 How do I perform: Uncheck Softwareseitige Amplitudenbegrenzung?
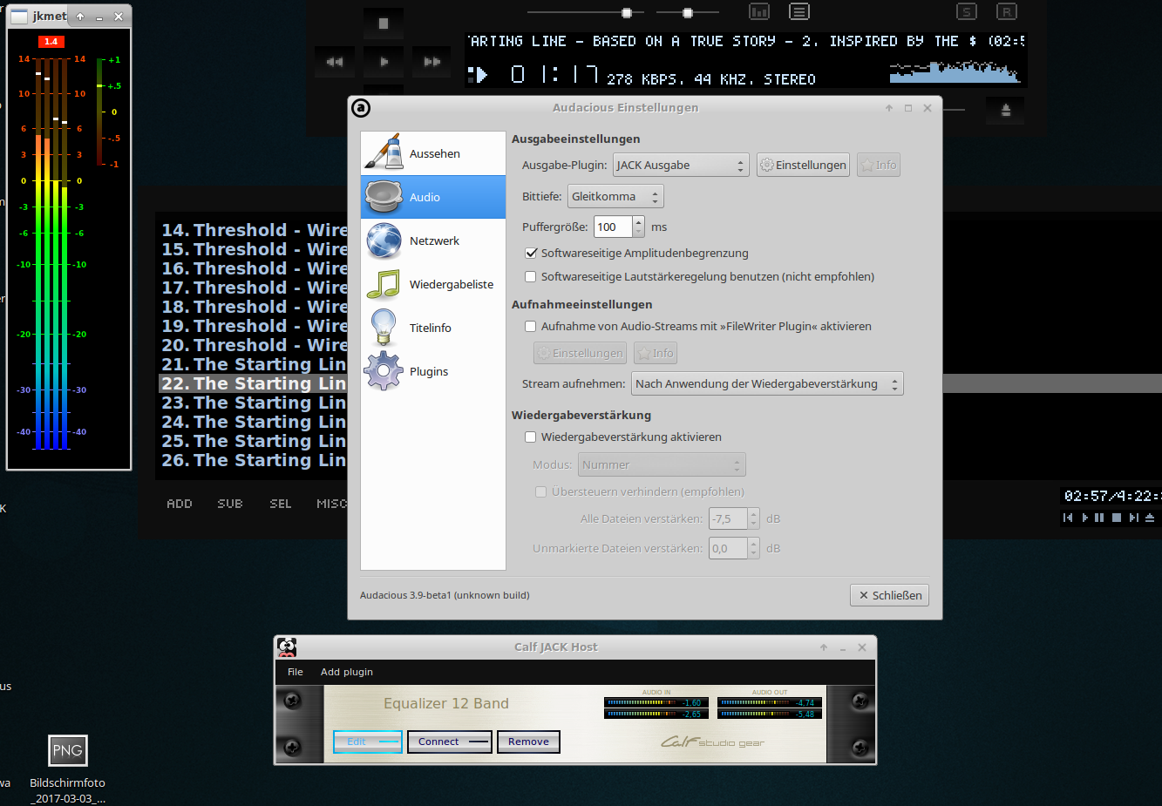point(530,253)
